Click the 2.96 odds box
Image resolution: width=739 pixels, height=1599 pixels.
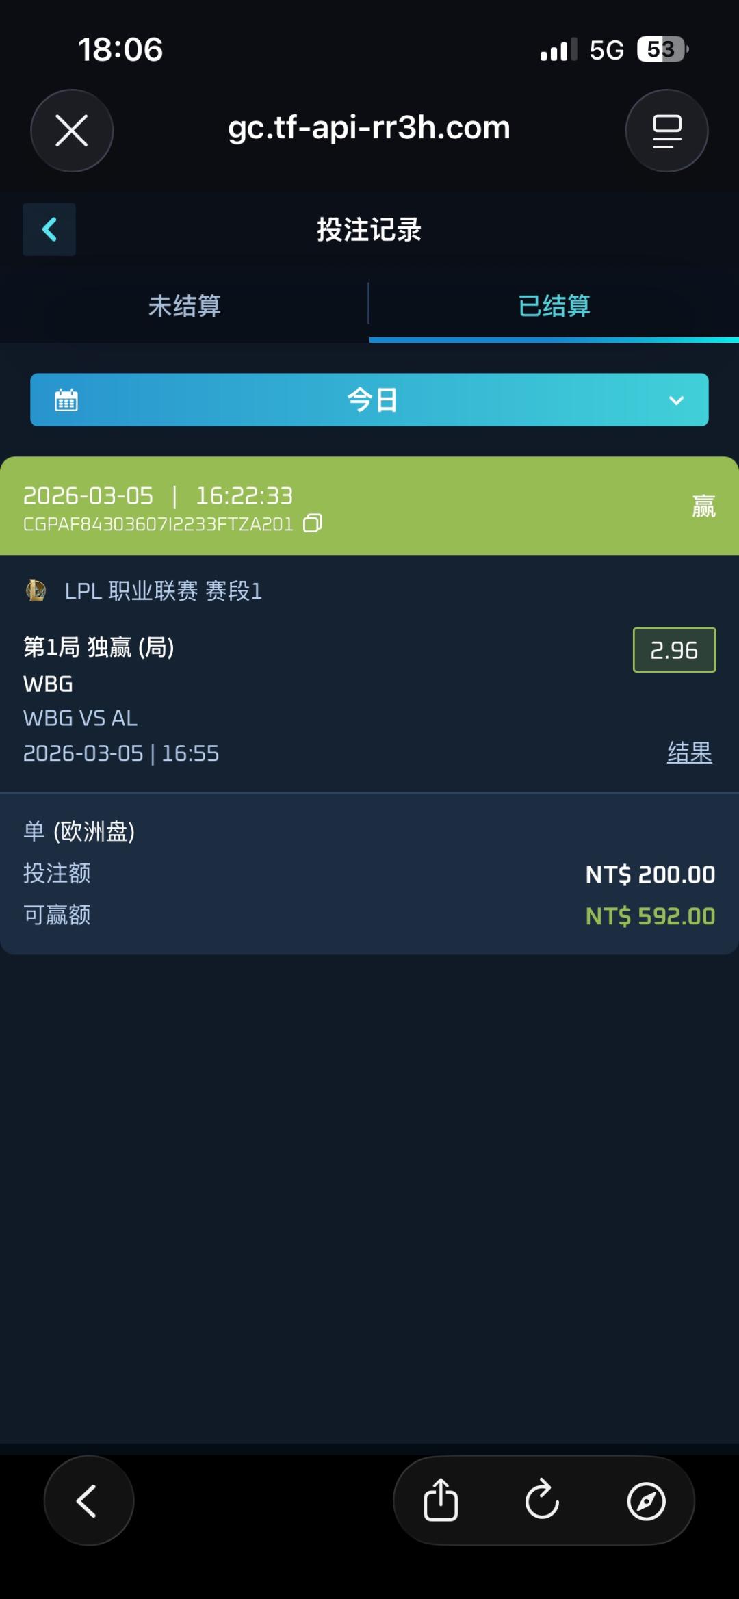674,650
